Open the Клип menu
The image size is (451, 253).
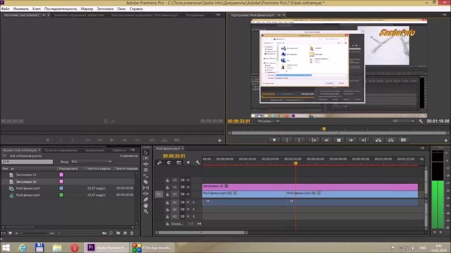click(37, 9)
